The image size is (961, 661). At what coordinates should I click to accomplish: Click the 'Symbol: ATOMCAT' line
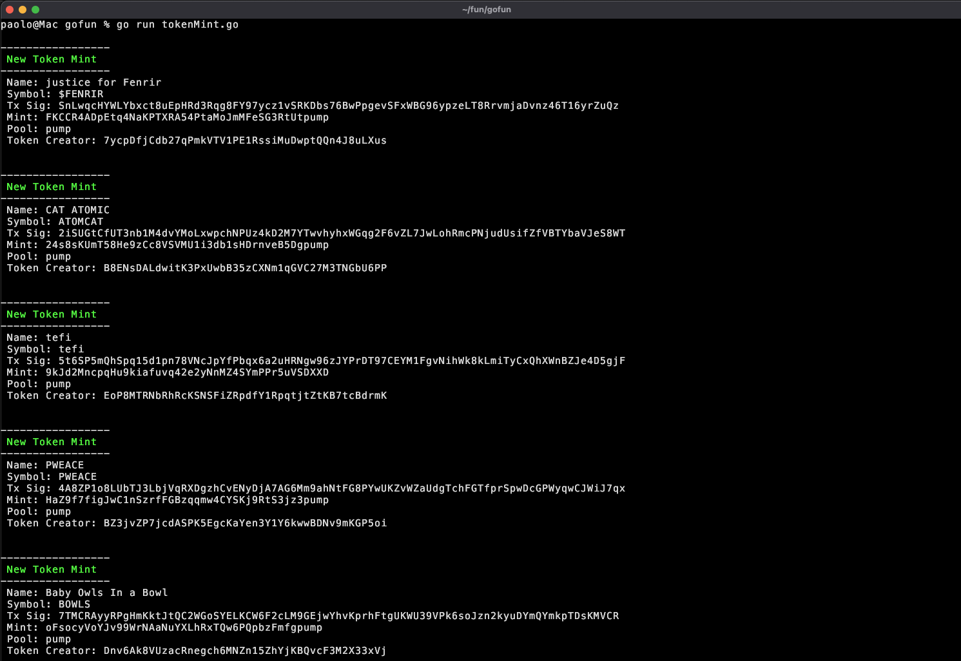click(x=55, y=222)
